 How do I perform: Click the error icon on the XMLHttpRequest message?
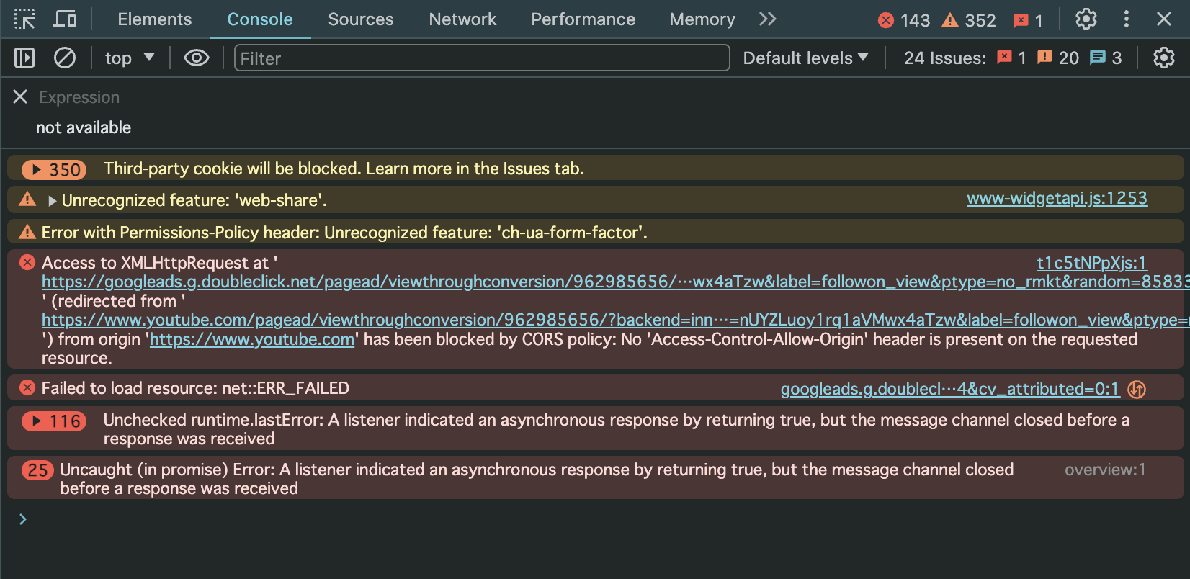click(27, 262)
